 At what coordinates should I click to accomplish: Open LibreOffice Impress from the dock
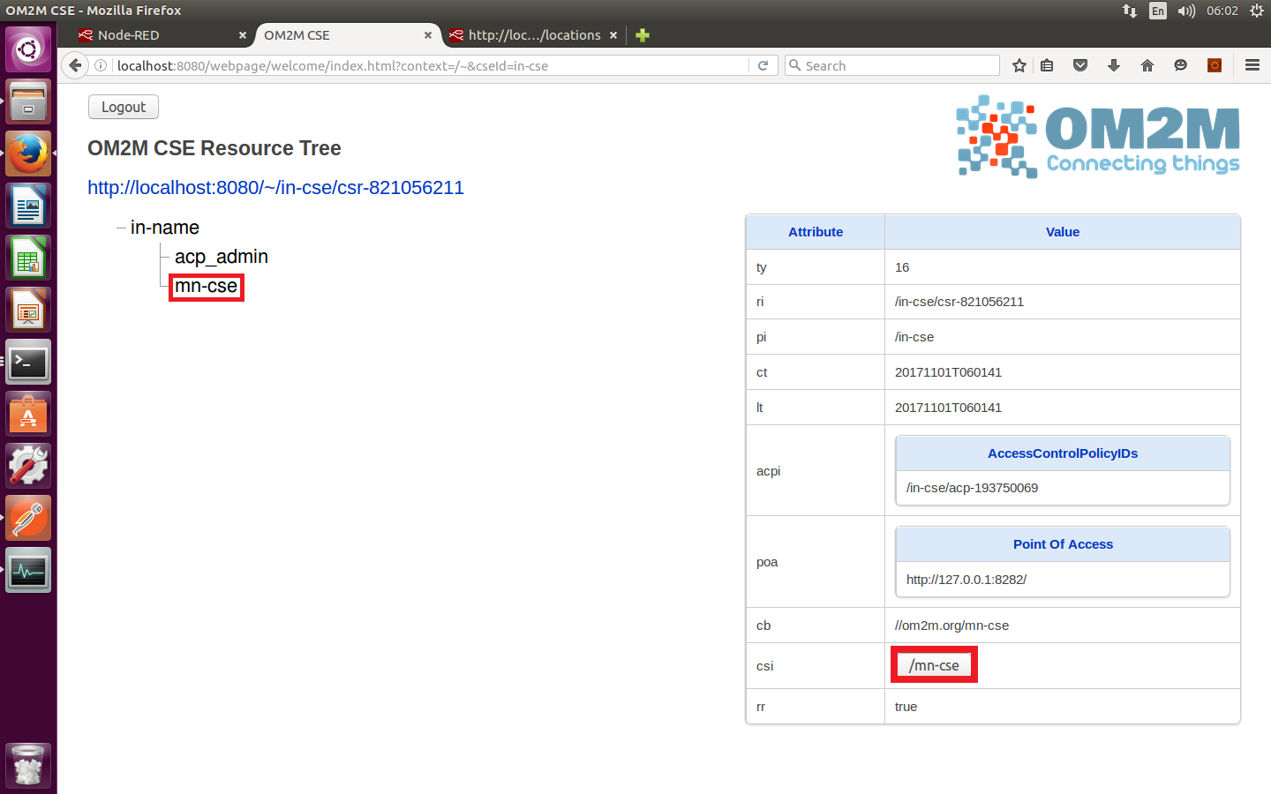pyautogui.click(x=28, y=310)
